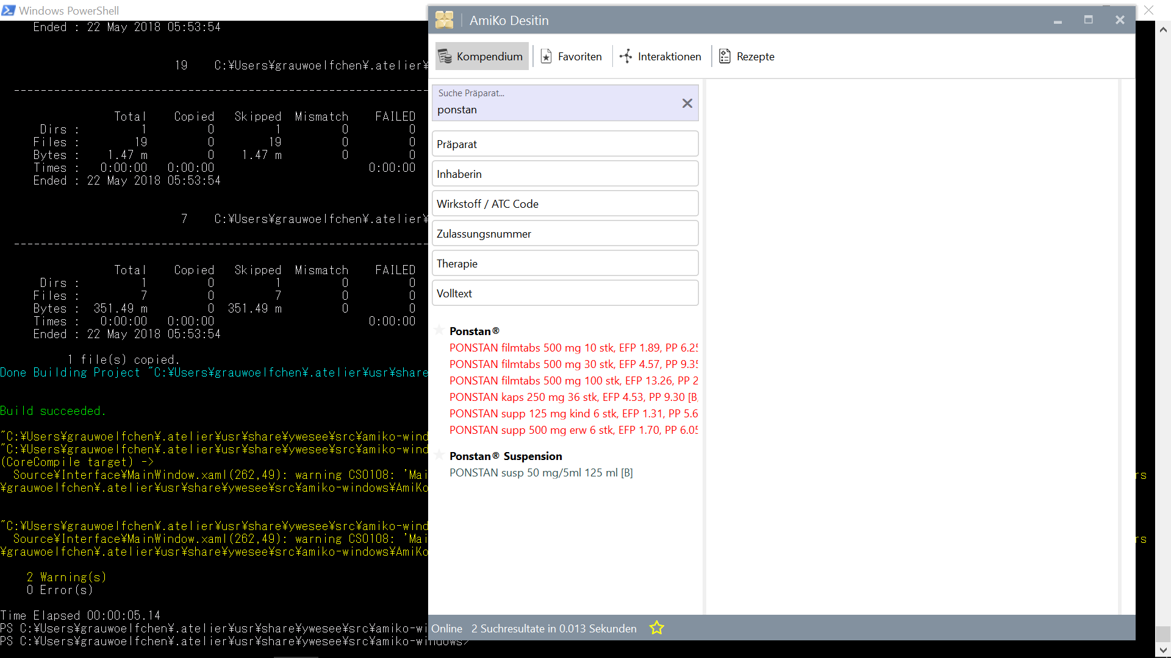
Task: Select PONSTAN filmtabs 500 mg 10 stk
Action: tap(574, 347)
